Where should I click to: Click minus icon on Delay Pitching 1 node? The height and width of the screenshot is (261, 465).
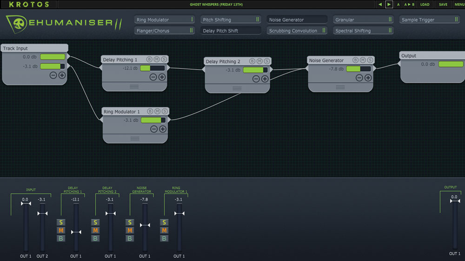[153, 77]
